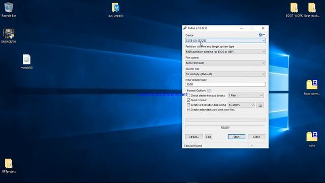Click the '1 device found' status text

[x=193, y=146]
